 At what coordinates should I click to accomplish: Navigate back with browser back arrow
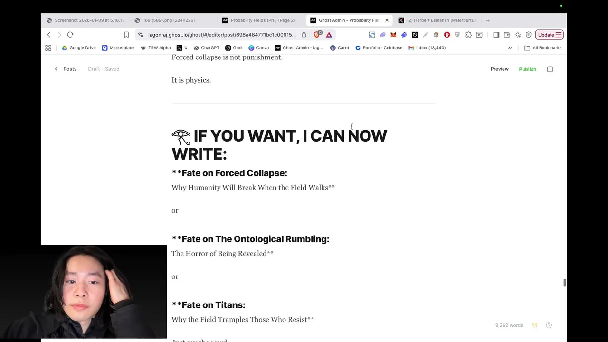click(x=49, y=35)
